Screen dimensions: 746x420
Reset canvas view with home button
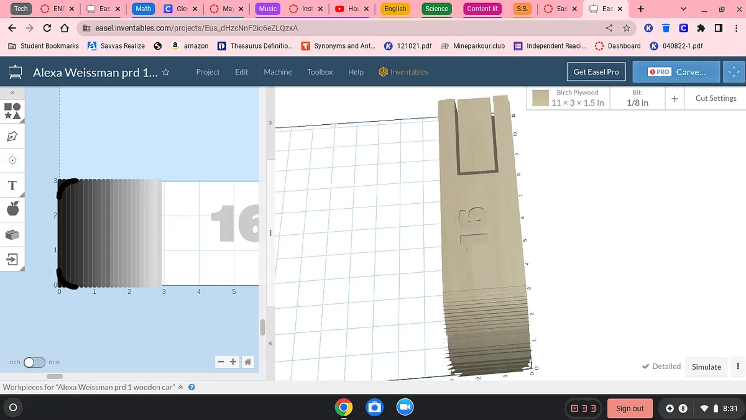click(247, 362)
